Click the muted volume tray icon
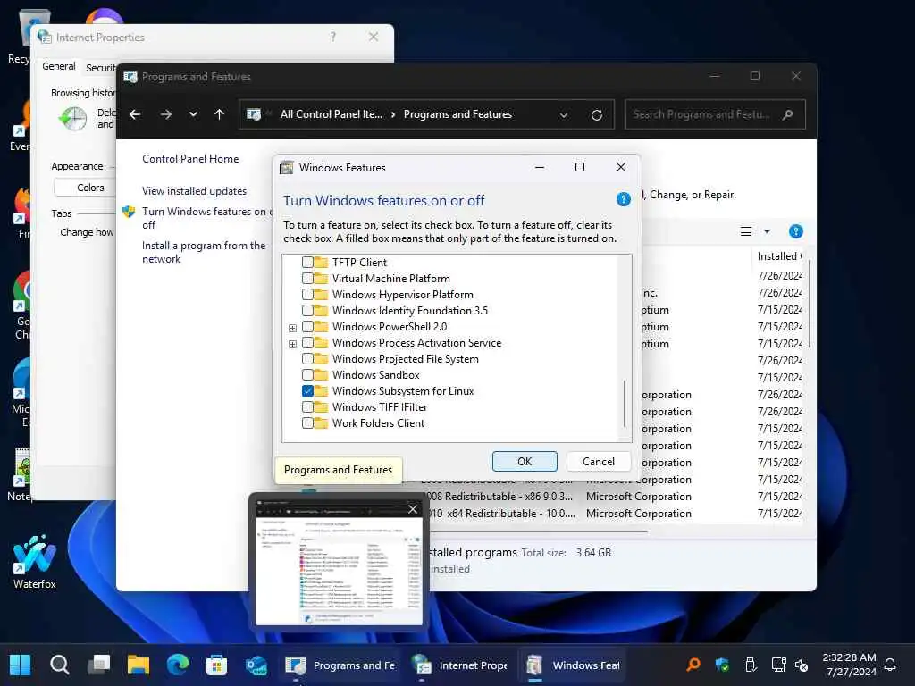This screenshot has height=686, width=915. tap(802, 665)
